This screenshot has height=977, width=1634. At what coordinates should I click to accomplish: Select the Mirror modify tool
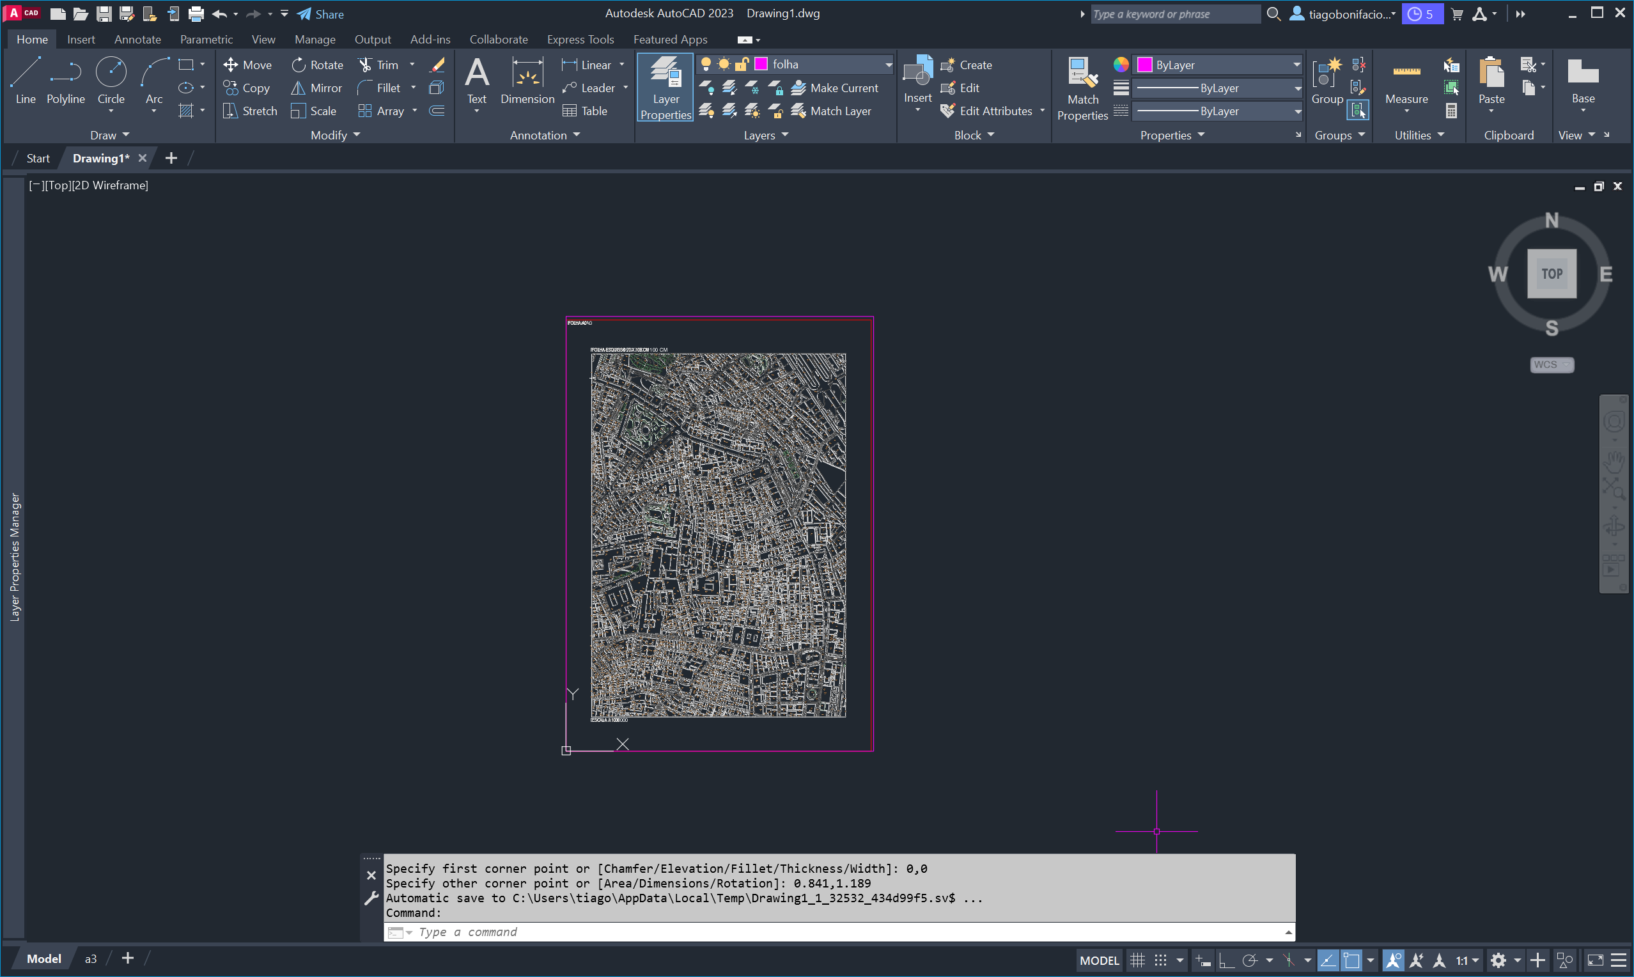(x=317, y=88)
